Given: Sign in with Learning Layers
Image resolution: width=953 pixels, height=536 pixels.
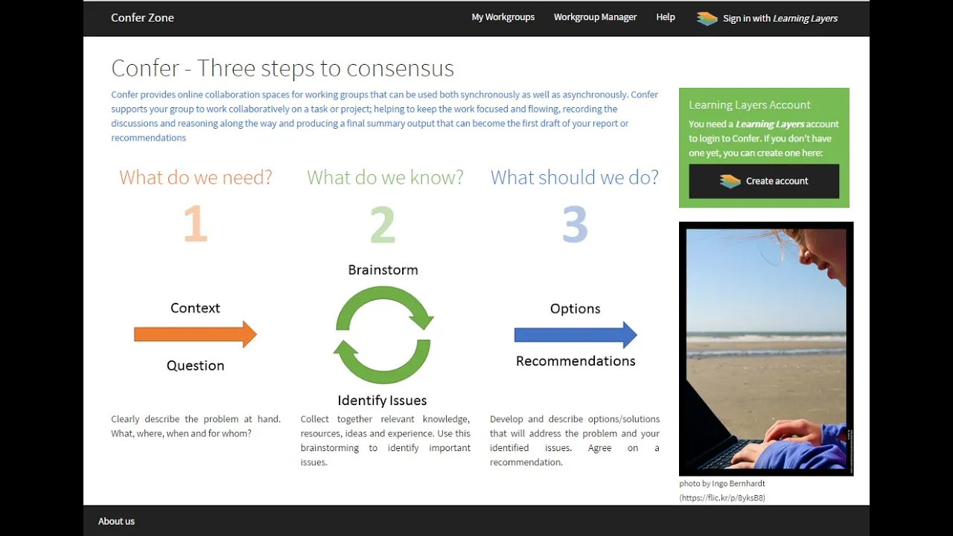Looking at the screenshot, I should pyautogui.click(x=767, y=19).
